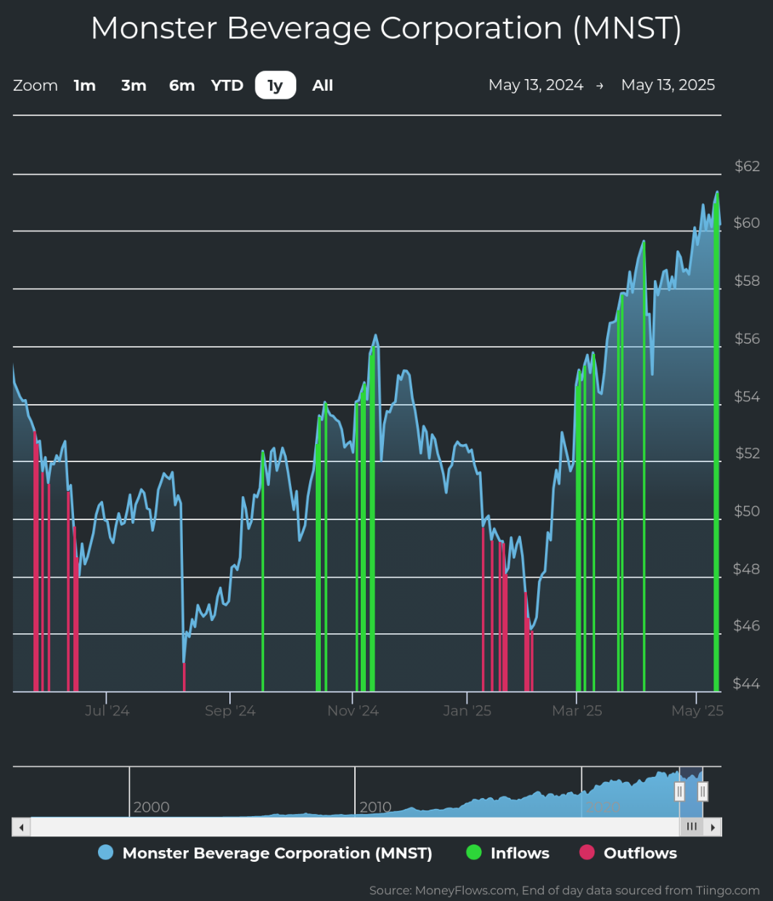Click the $56 price axis label
Screen dimensions: 773x901
(747, 339)
